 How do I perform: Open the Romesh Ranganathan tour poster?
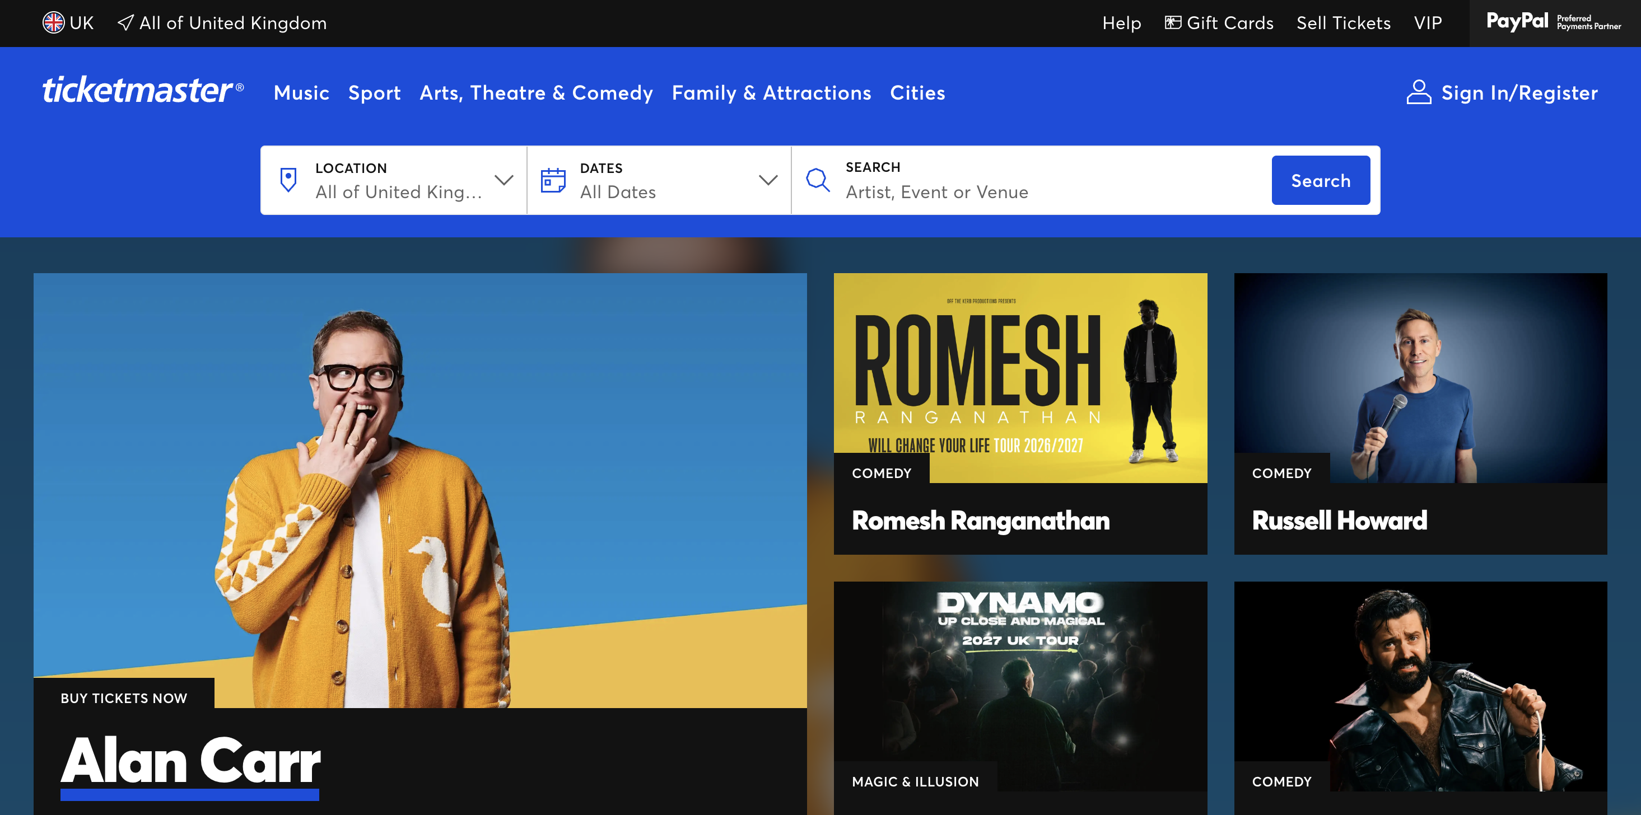[x=1020, y=378]
